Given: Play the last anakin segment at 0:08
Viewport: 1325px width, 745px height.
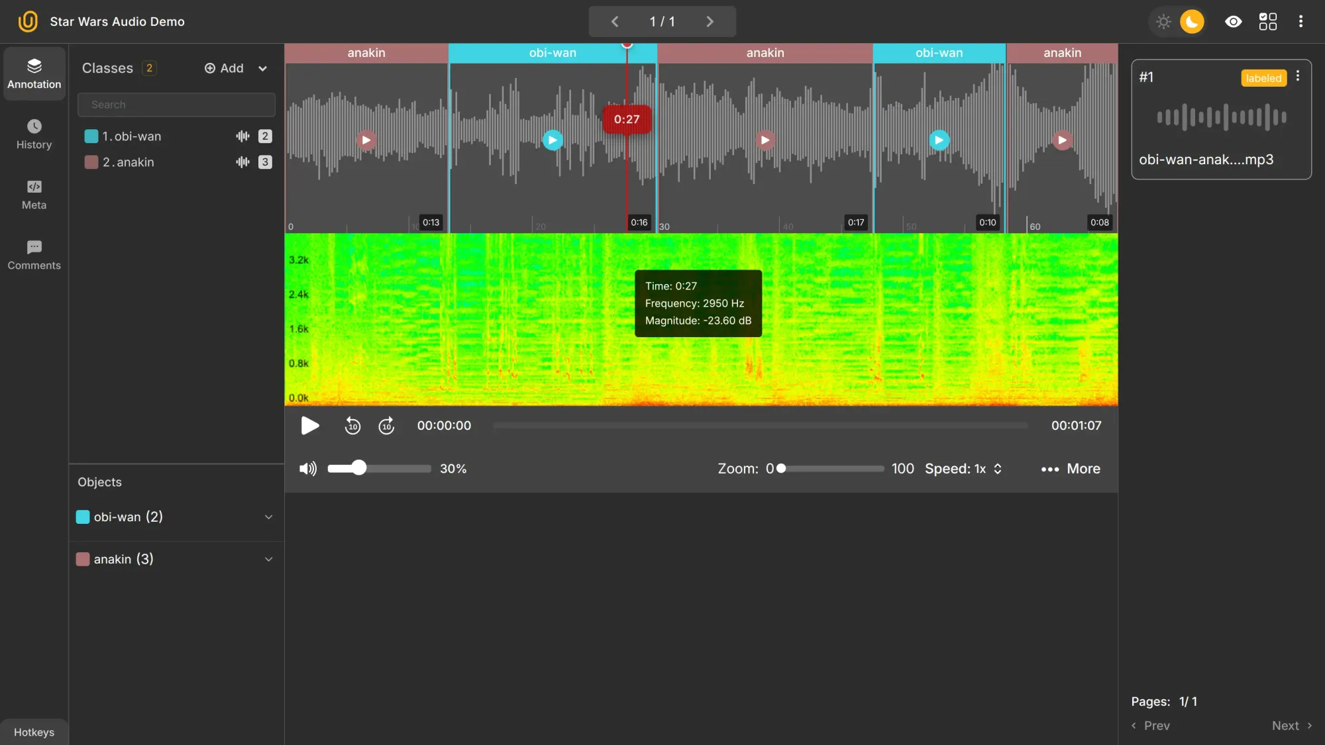Looking at the screenshot, I should 1062,140.
